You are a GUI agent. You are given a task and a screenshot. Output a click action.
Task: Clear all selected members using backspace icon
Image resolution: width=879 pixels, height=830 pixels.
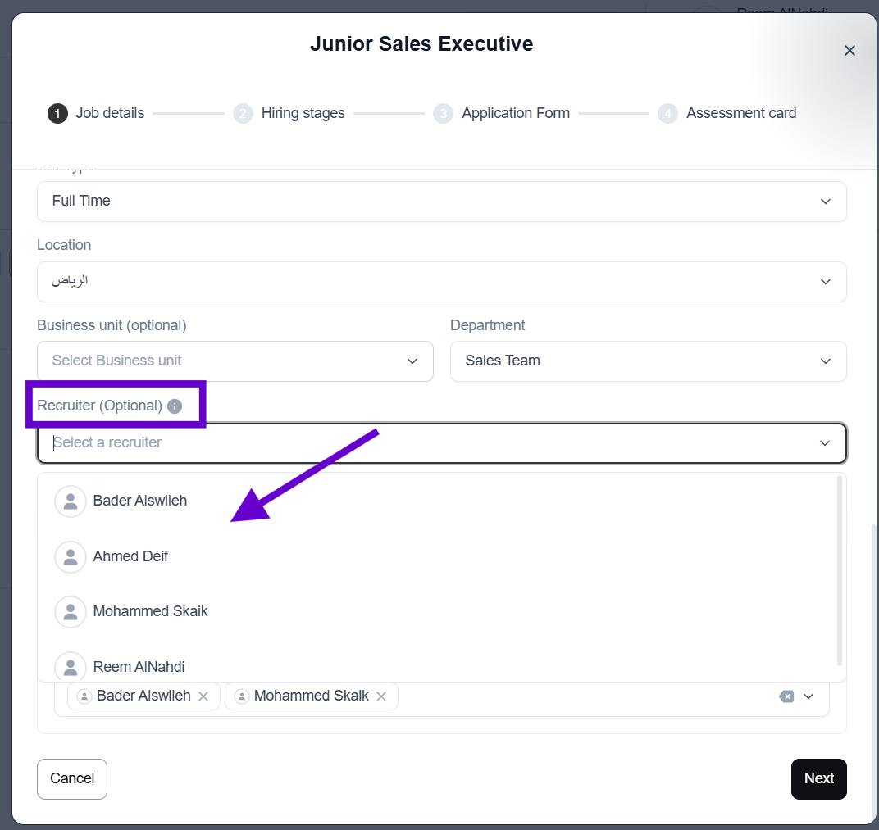click(786, 696)
